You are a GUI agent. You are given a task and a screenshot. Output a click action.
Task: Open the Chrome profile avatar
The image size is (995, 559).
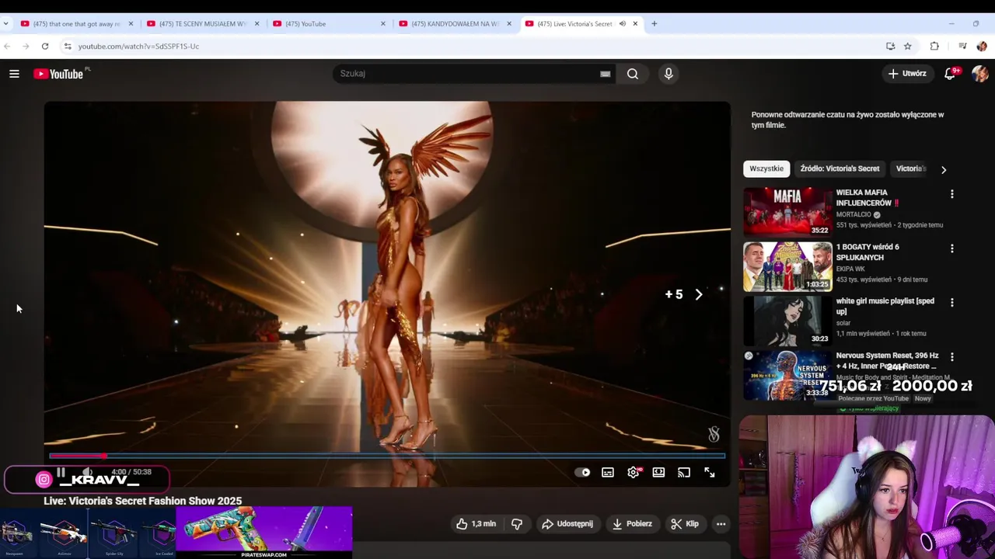981,47
